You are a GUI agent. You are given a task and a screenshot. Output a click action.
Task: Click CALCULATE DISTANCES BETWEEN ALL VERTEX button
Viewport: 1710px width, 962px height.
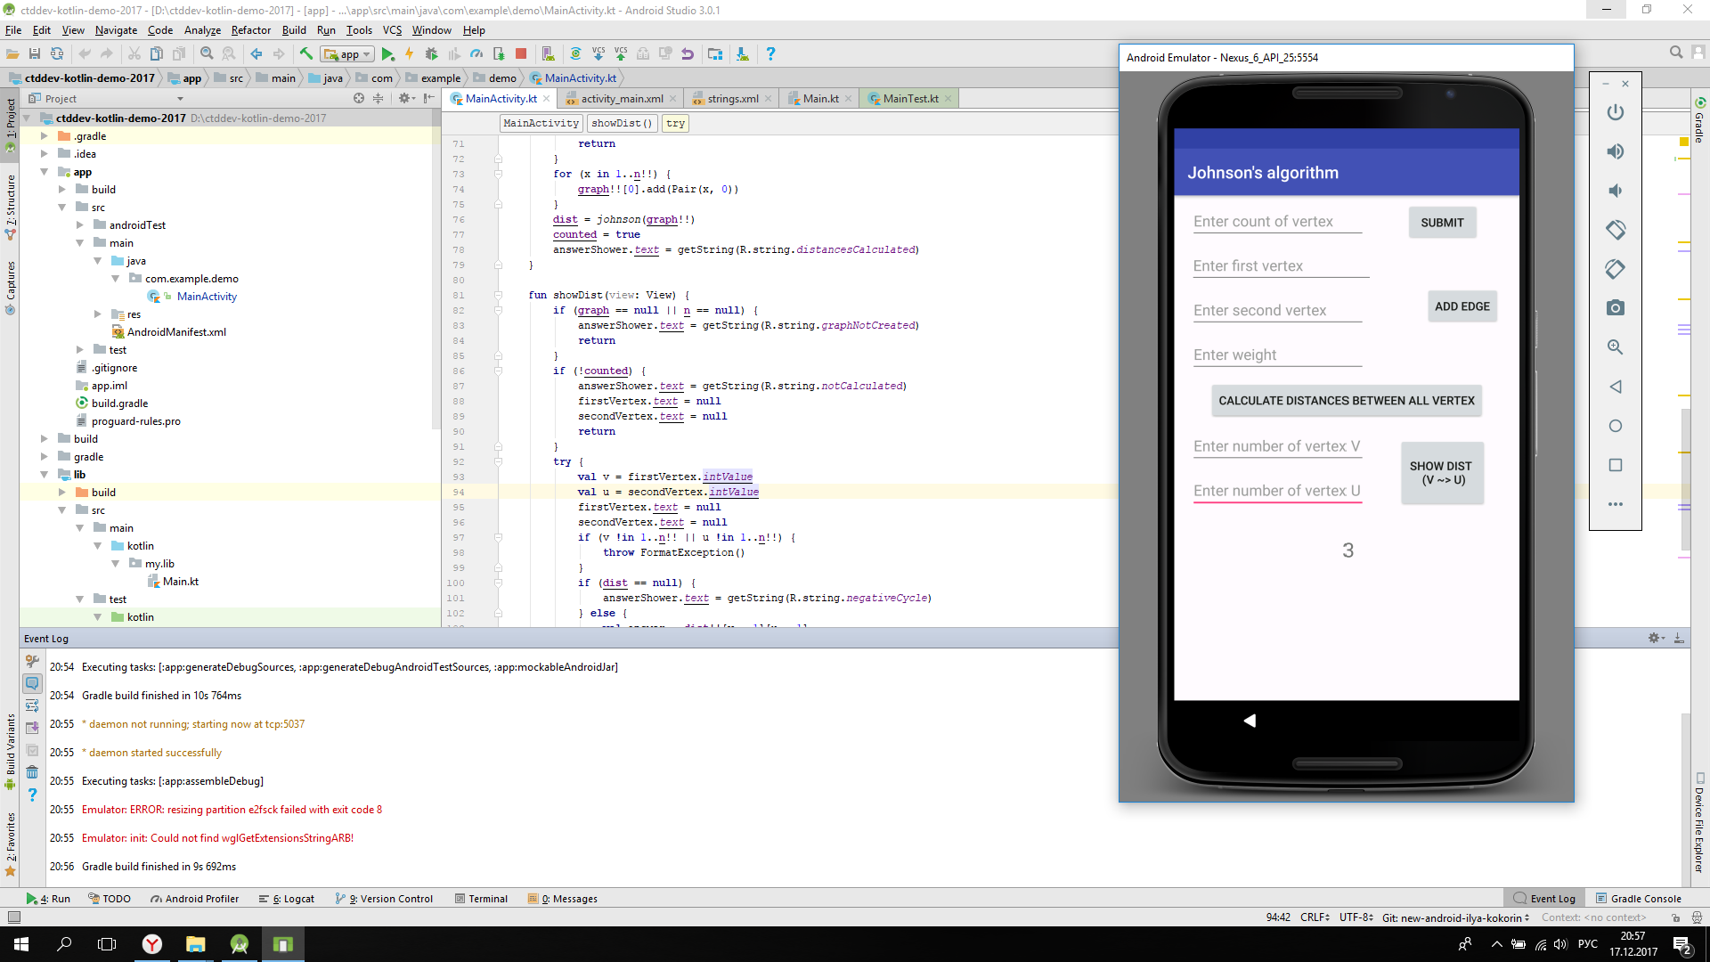(1346, 401)
